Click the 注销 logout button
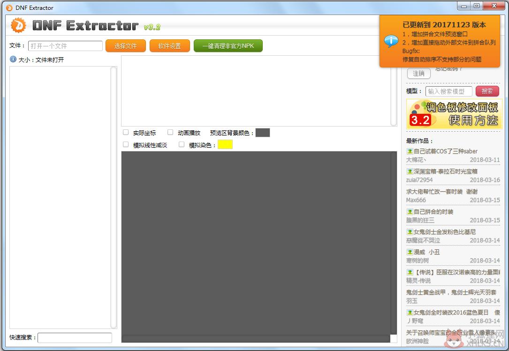Screen dimensions: 509x351 419,73
